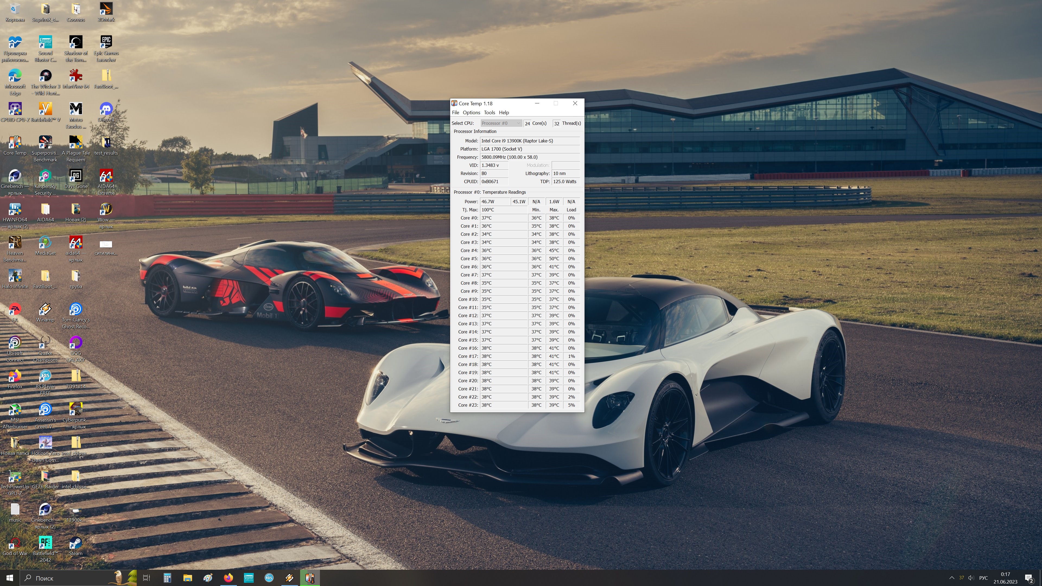Click the Поиск taskbar search box
Screen dimensions: 1042x586
pos(65,578)
